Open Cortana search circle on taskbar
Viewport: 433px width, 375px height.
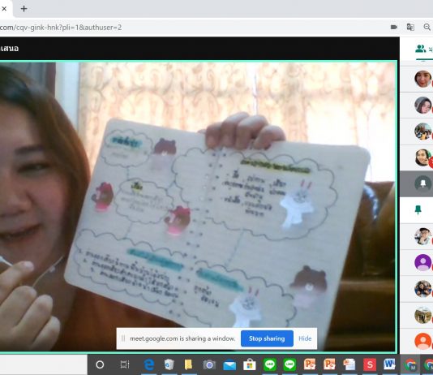tap(100, 364)
